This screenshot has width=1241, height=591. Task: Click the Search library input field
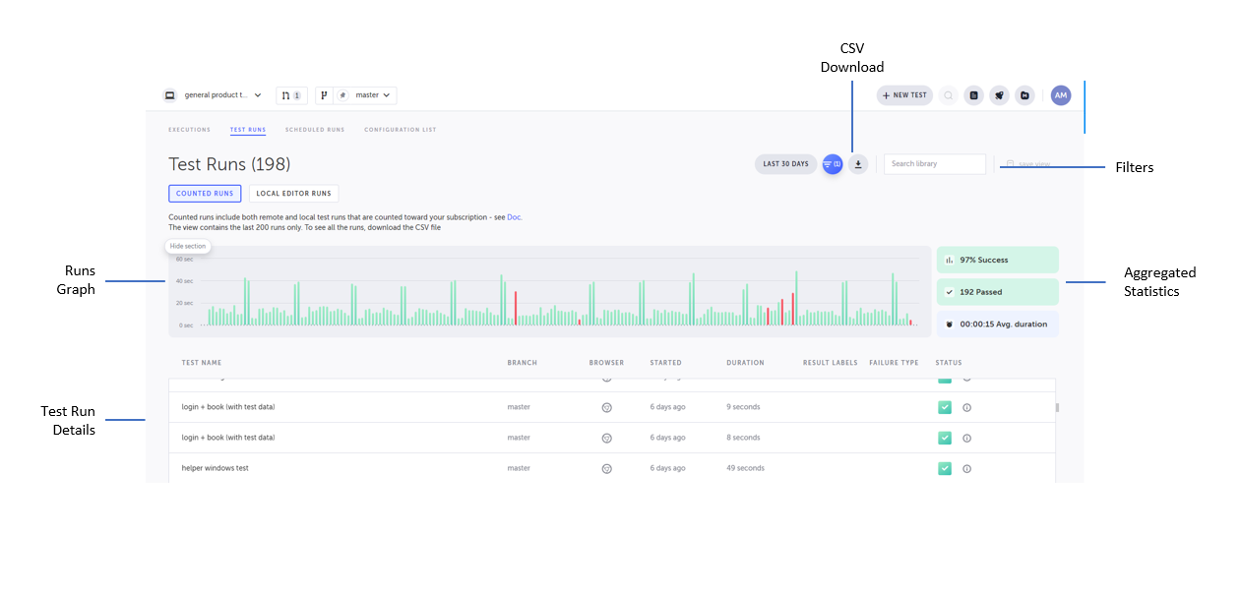click(x=934, y=164)
